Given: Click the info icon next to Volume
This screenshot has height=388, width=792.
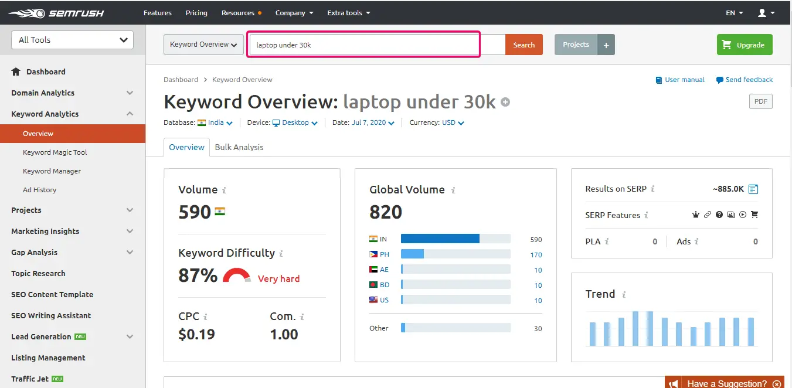Looking at the screenshot, I should click(x=225, y=190).
